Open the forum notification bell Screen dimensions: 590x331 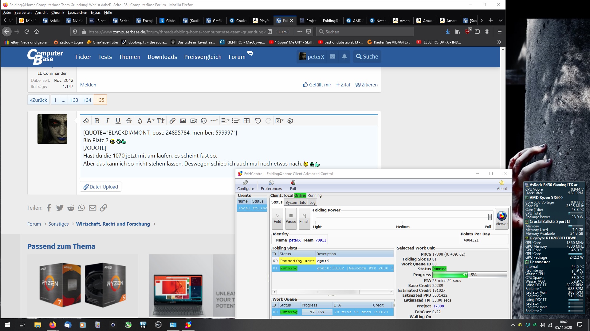[344, 57]
